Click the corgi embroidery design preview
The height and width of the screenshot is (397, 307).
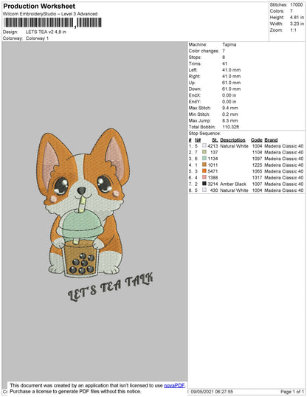(83, 202)
